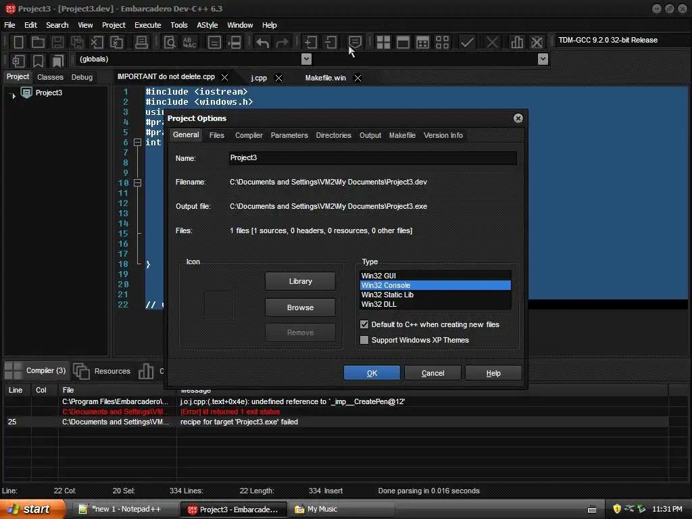Click the New file toolbar icon
Image resolution: width=692 pixels, height=519 pixels.
coord(18,43)
